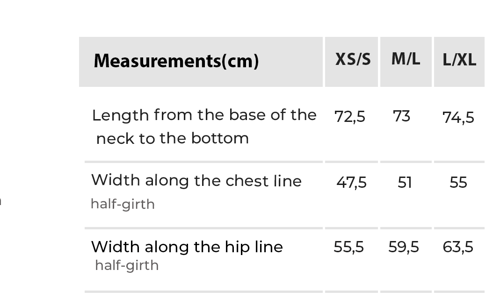Click the XS/S length value 72,5

(350, 116)
